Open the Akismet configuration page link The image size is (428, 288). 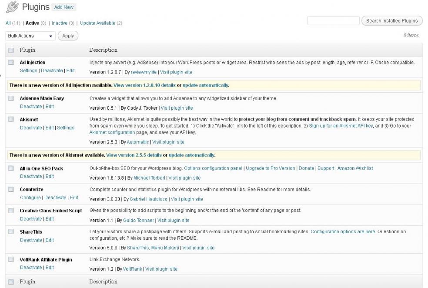(x=112, y=132)
